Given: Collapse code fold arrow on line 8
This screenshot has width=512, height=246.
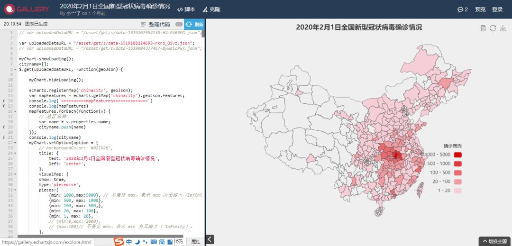Looking at the screenshot, I should (15, 70).
